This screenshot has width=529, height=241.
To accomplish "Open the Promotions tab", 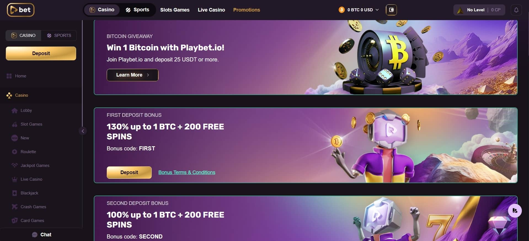I will (247, 10).
